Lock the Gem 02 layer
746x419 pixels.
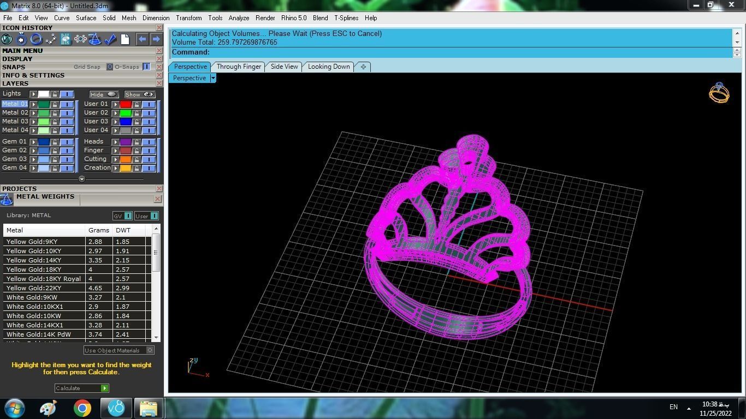pos(55,151)
